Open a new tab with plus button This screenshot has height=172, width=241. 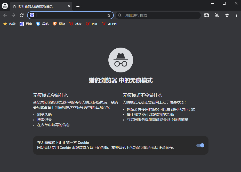78,6
